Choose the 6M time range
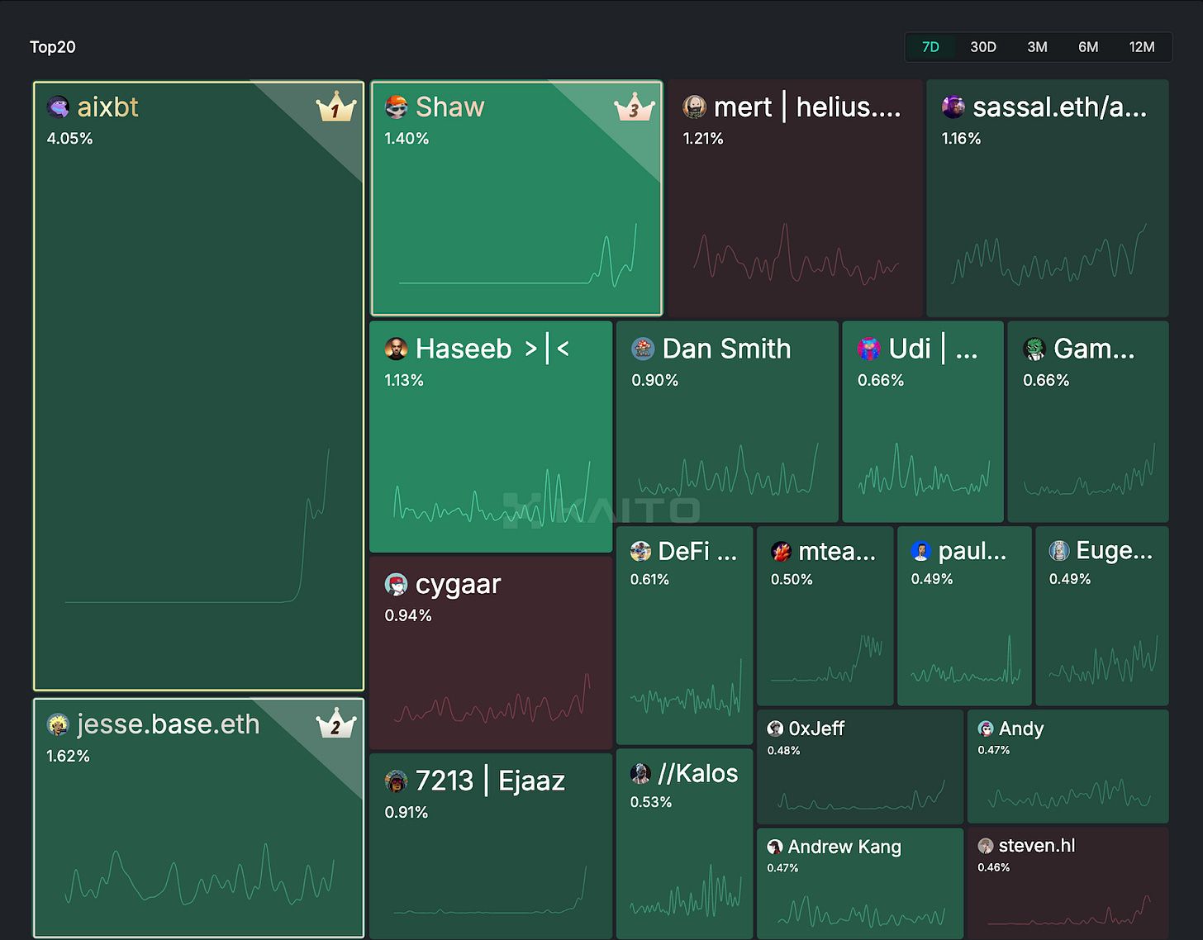Viewport: 1203px width, 940px height. click(x=1088, y=47)
